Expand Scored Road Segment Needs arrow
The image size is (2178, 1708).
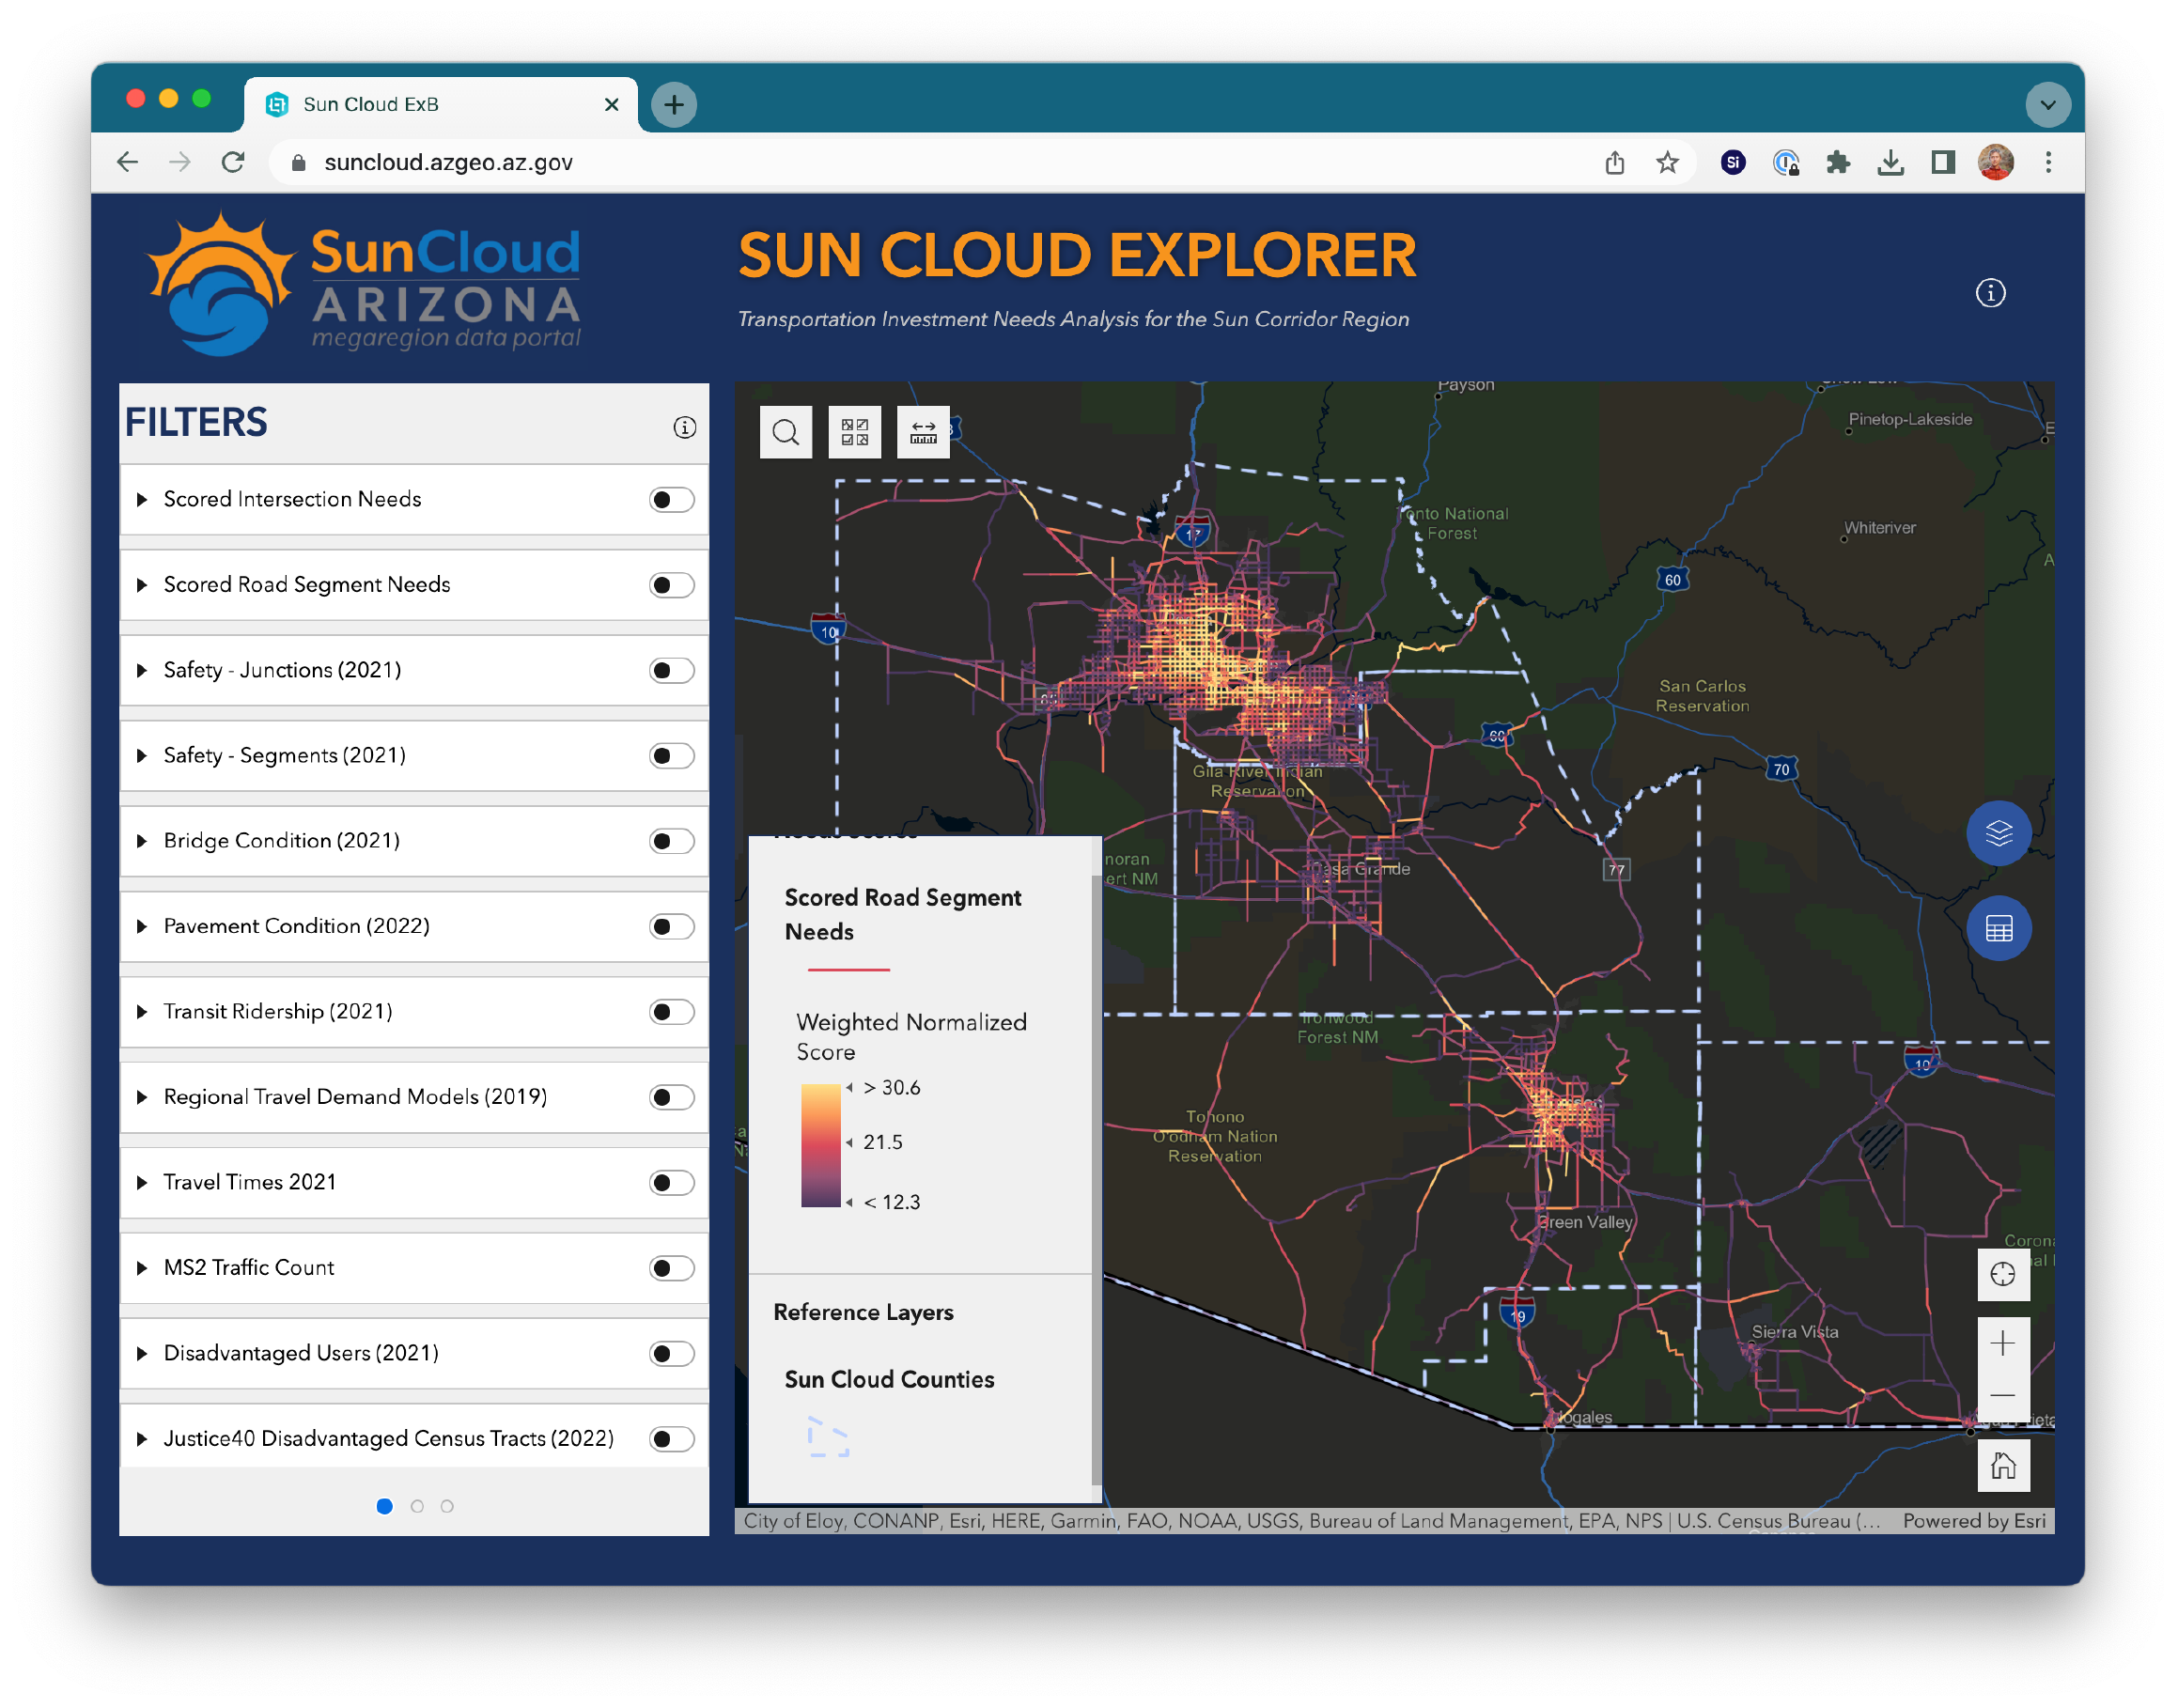[142, 585]
